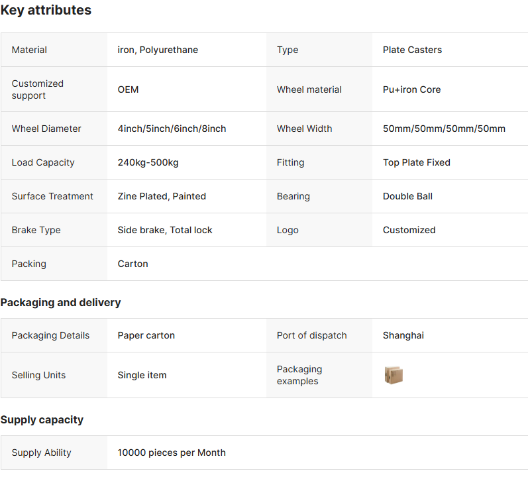Screen dimensions: 528x481
Task: Click Side brake, Total lock value
Action: (165, 231)
